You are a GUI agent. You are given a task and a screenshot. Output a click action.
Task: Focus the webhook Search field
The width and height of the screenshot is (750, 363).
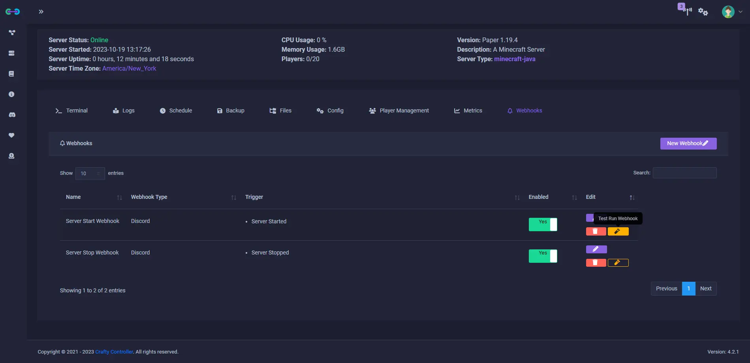pos(684,173)
